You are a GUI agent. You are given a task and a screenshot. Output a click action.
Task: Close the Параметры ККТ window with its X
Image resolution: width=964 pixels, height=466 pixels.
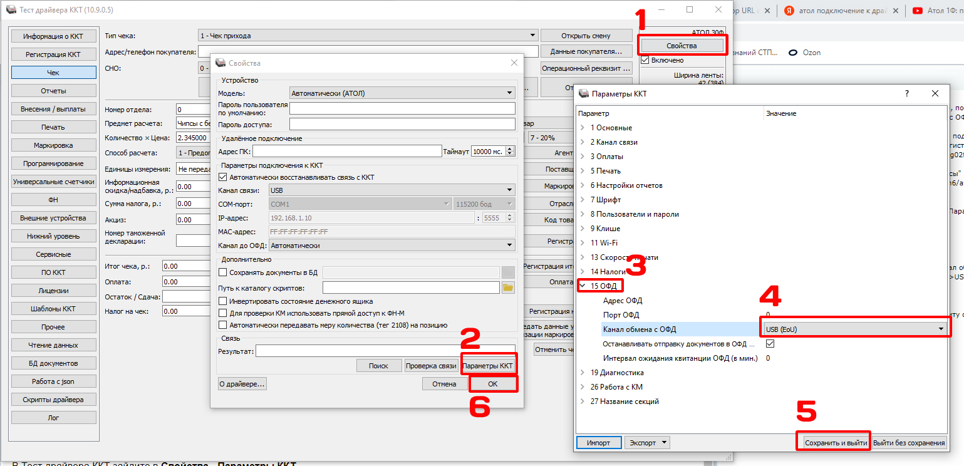[x=935, y=93]
